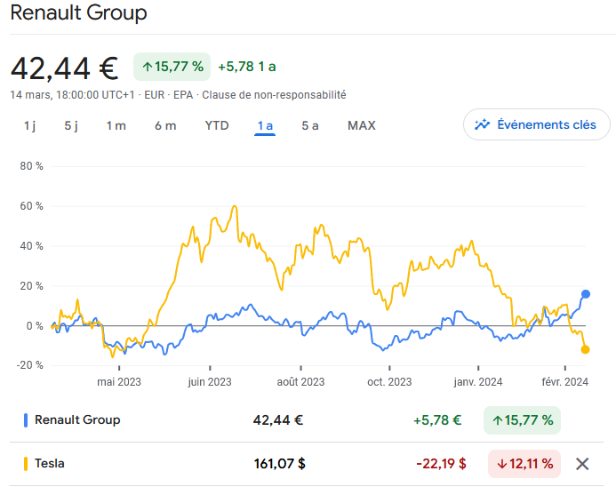Click the green 15,77 % Renault row badge

(522, 420)
